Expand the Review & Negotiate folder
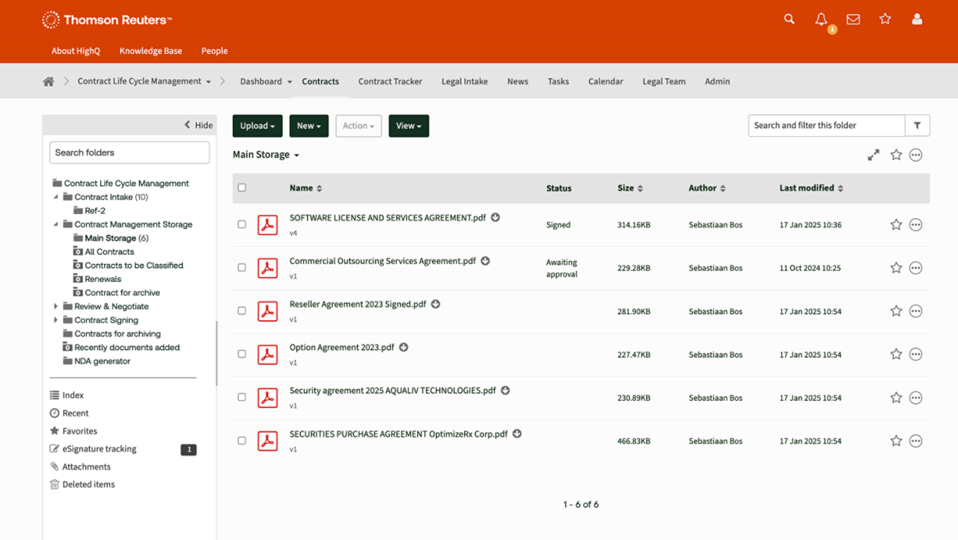The image size is (958, 540). point(56,307)
